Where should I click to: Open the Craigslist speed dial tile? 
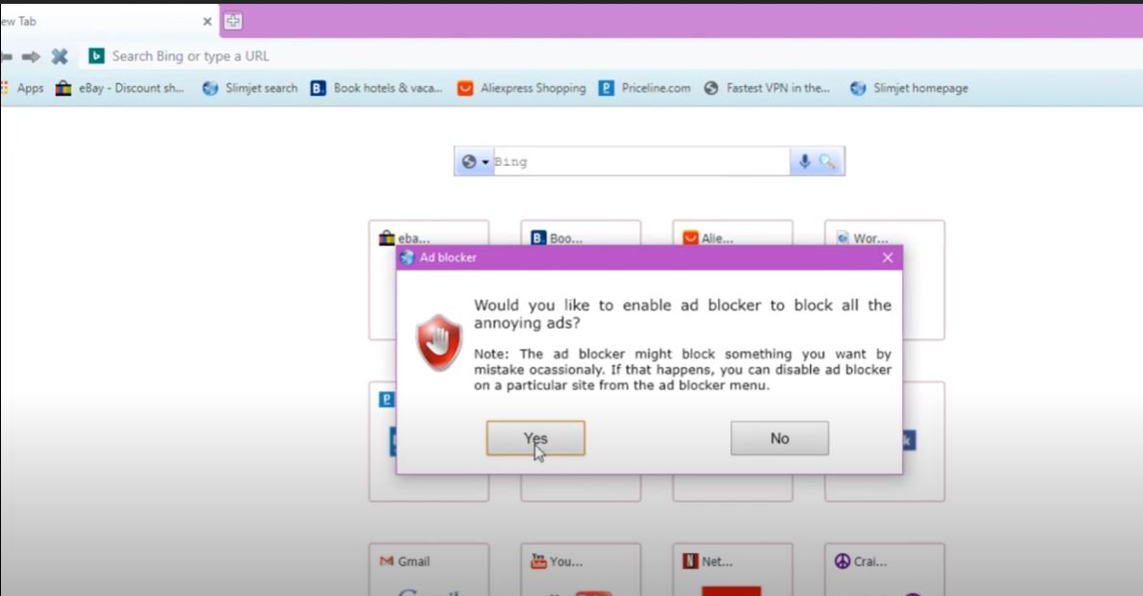(x=884, y=569)
